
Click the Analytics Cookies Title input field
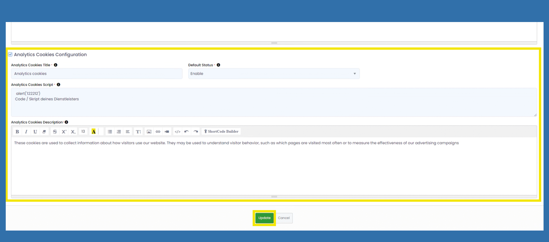pyautogui.click(x=97, y=74)
